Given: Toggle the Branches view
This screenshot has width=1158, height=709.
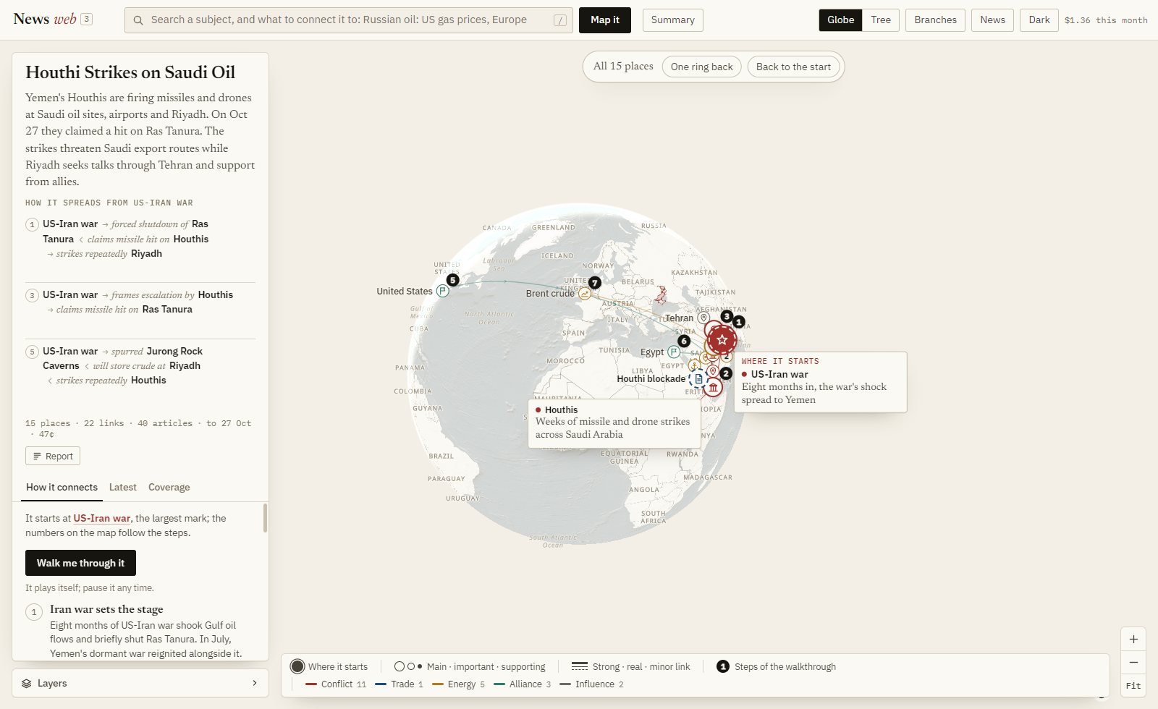Looking at the screenshot, I should coord(935,20).
